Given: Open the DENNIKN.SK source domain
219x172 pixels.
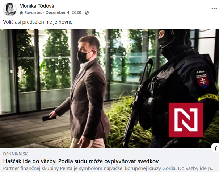Looking at the screenshot, I should (15, 154).
